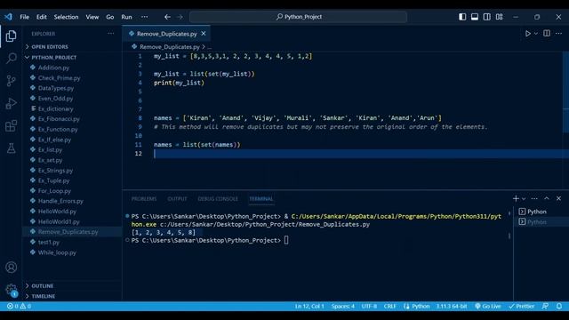
Task: Toggle Prettier formatter status
Action: click(x=522, y=306)
